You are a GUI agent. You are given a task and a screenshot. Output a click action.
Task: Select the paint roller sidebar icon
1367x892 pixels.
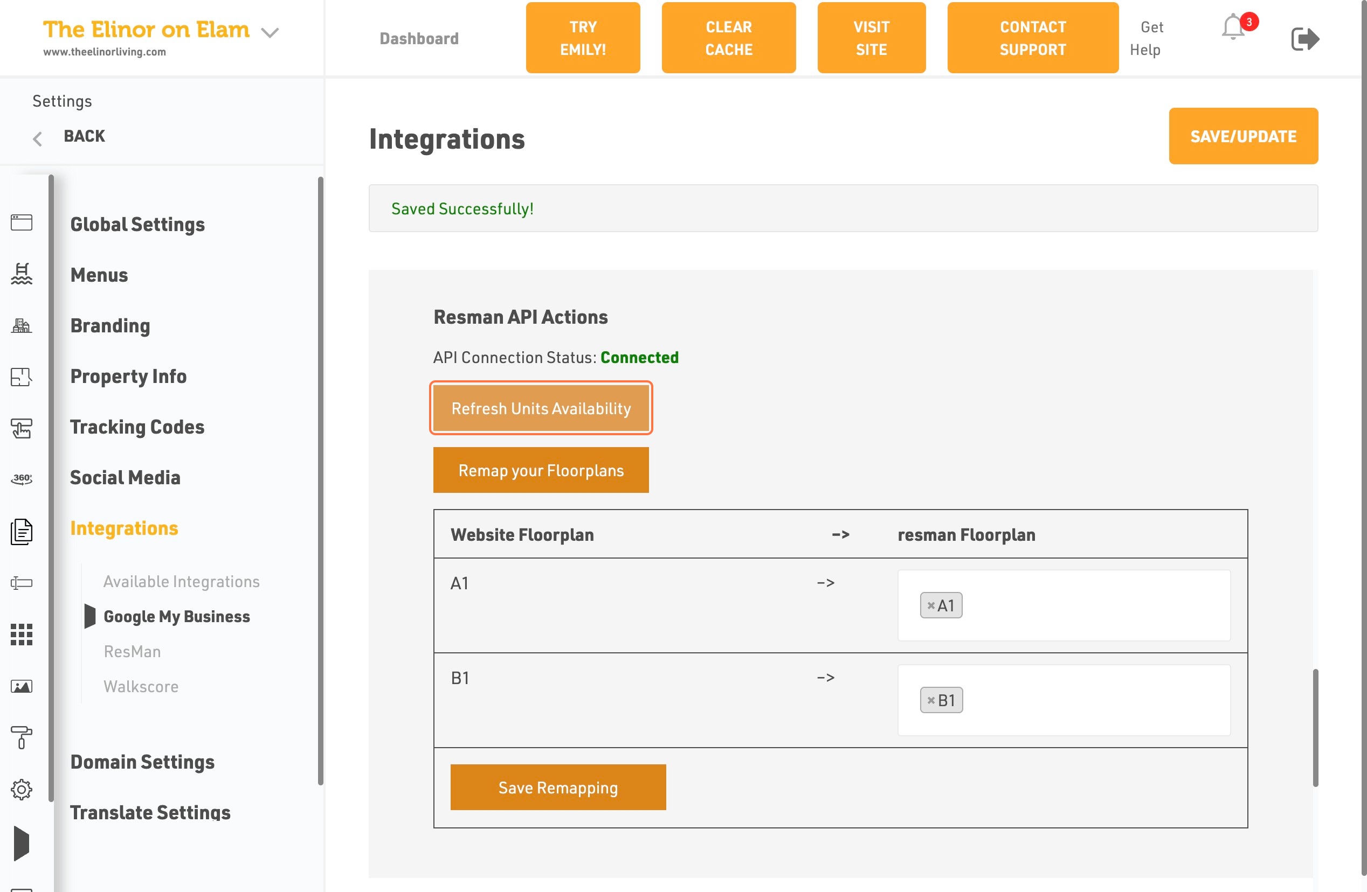22,737
